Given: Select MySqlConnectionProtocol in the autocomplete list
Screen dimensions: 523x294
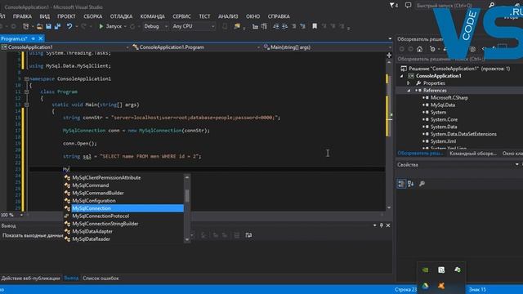Looking at the screenshot, I should click(x=123, y=216).
